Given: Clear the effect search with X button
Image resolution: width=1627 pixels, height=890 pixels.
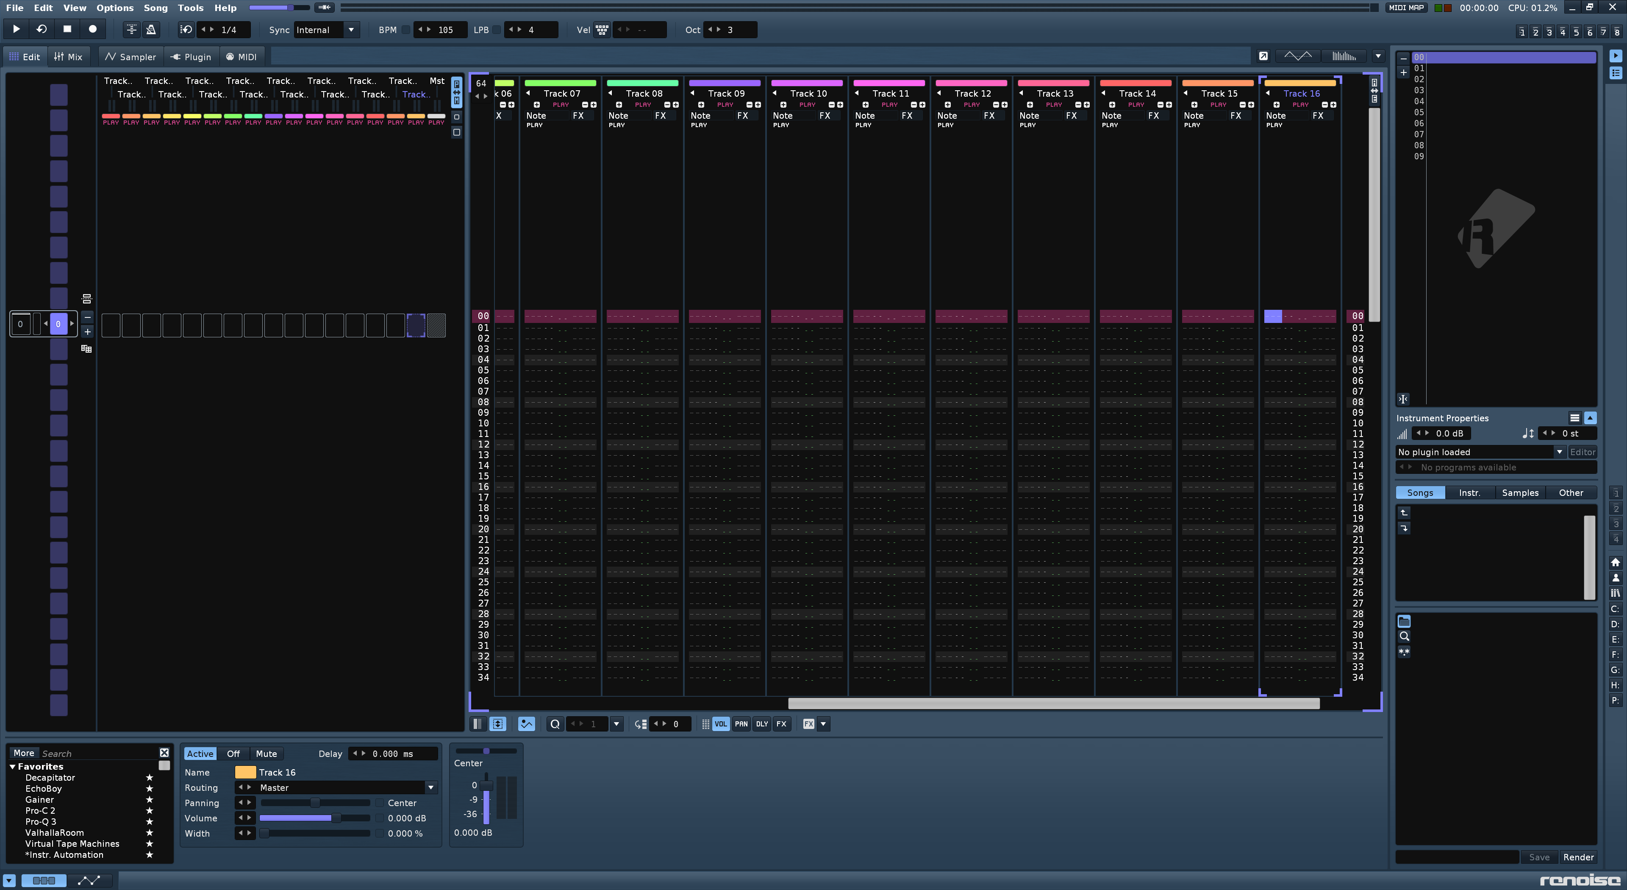Looking at the screenshot, I should (164, 753).
